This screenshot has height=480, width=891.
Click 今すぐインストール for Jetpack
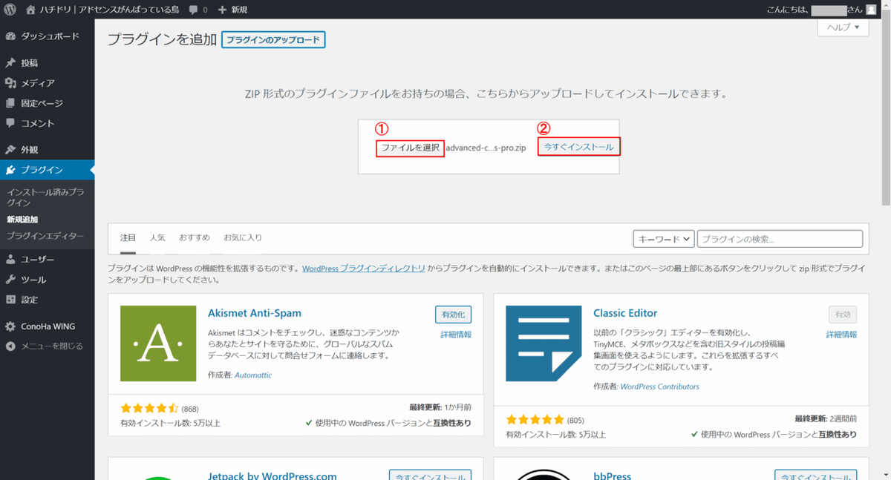[x=430, y=475]
